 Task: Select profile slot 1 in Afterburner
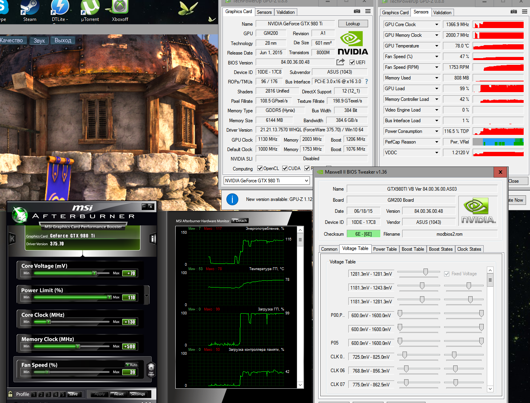coord(34,394)
